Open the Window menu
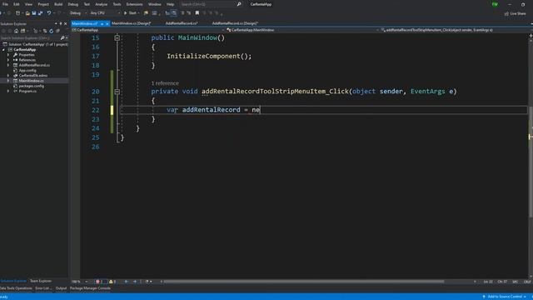The width and height of the screenshot is (533, 300). pos(154,4)
